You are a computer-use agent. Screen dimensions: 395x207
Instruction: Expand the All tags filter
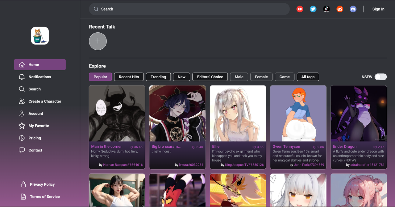(308, 77)
